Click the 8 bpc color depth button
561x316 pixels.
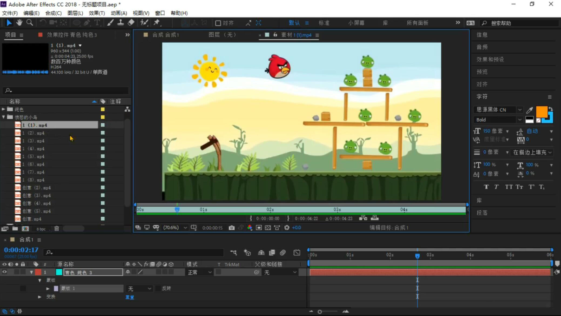pos(41,229)
